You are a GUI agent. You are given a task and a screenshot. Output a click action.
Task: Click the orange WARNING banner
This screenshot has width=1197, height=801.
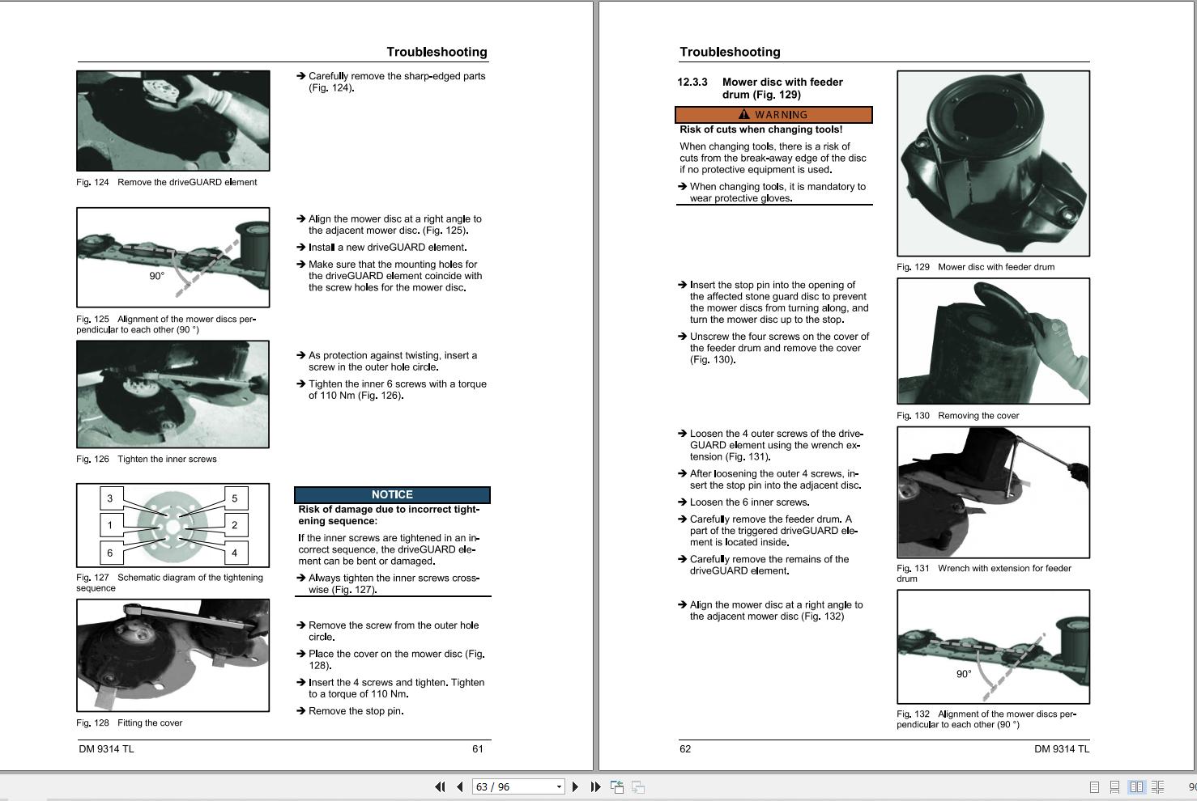773,115
